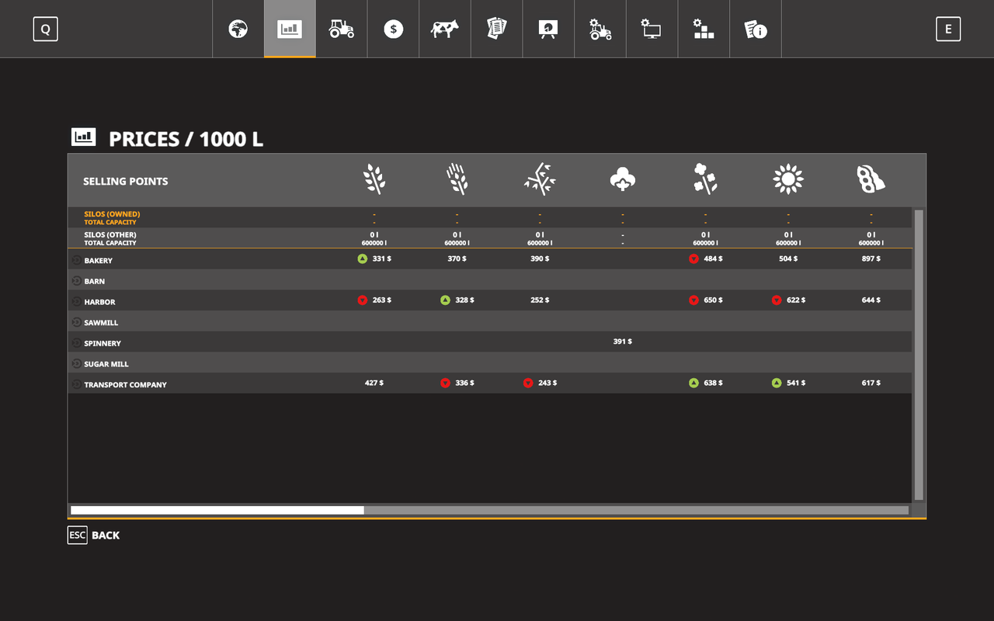Click the horizontal scrollbar below the table

[x=217, y=510]
